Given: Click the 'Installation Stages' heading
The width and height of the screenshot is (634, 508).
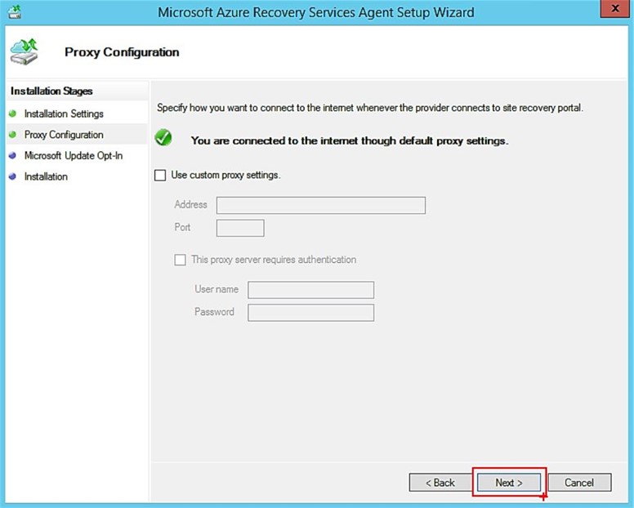Looking at the screenshot, I should point(51,91).
